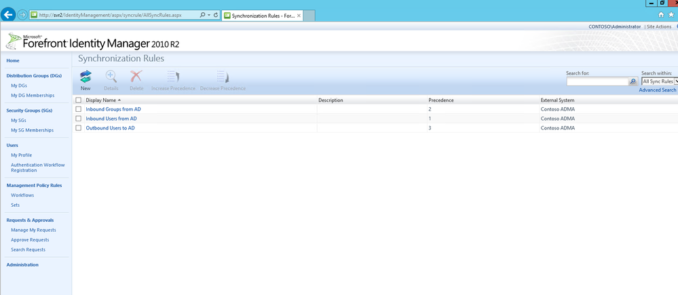Sort by the Description column header
This screenshot has width=678, height=295.
[331, 100]
